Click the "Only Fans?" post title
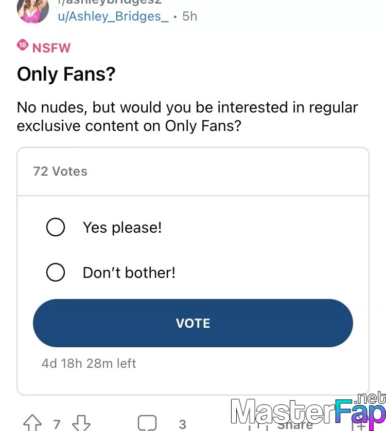This screenshot has width=386, height=431. (x=66, y=74)
